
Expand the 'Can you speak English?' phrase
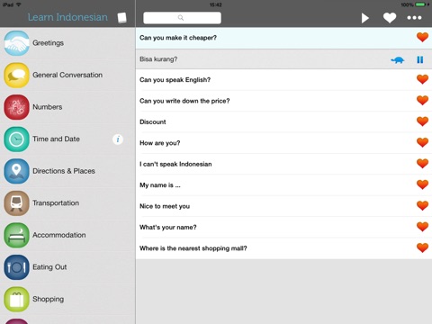pos(283,80)
